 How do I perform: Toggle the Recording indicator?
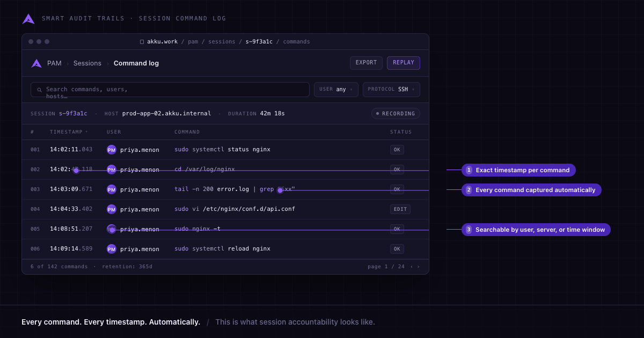396,114
